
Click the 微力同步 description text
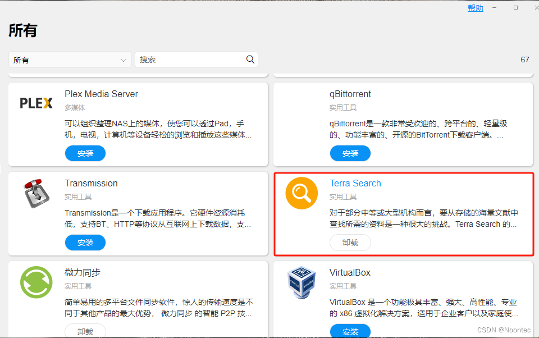(x=159, y=308)
